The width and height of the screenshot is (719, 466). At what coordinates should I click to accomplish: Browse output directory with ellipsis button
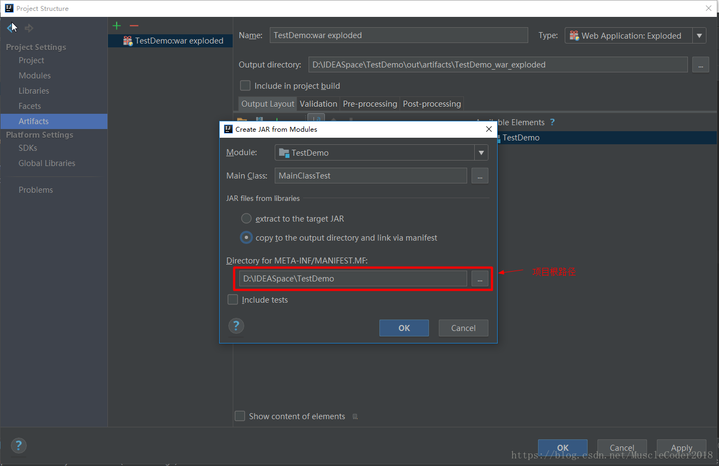[x=700, y=65]
